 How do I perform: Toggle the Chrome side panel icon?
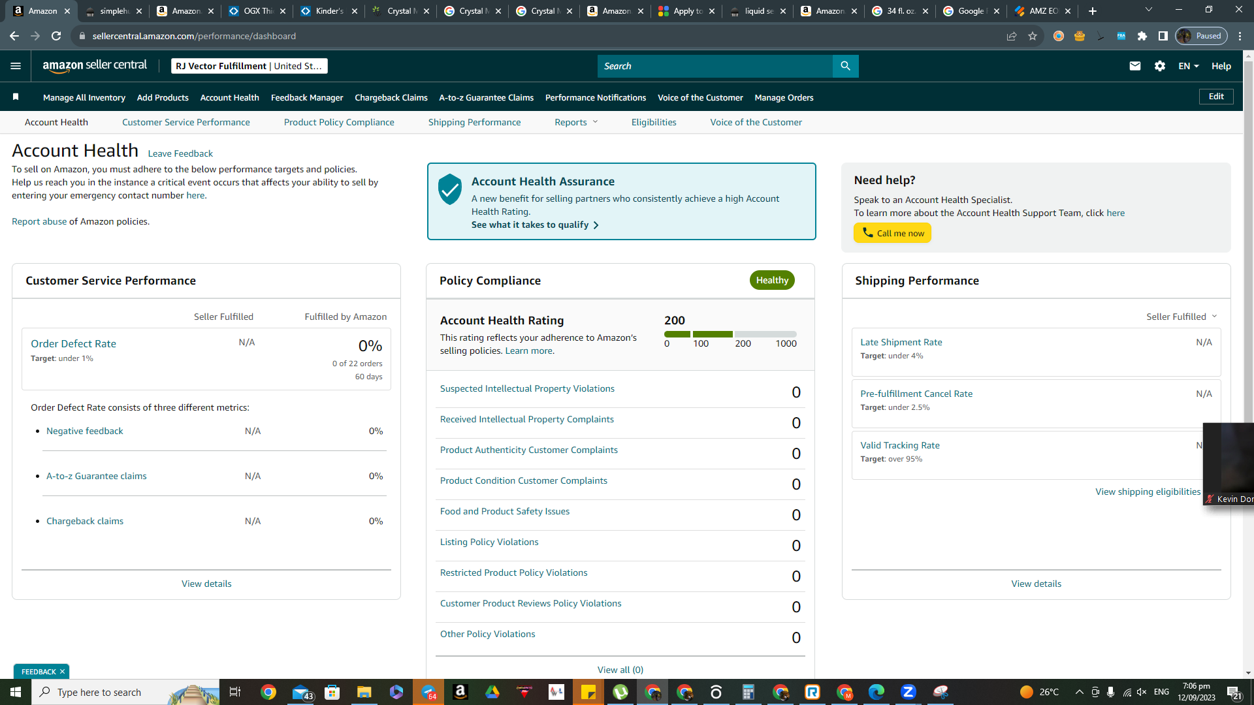pyautogui.click(x=1163, y=36)
